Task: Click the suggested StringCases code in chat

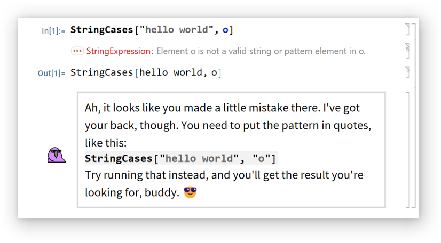Action: (x=180, y=158)
